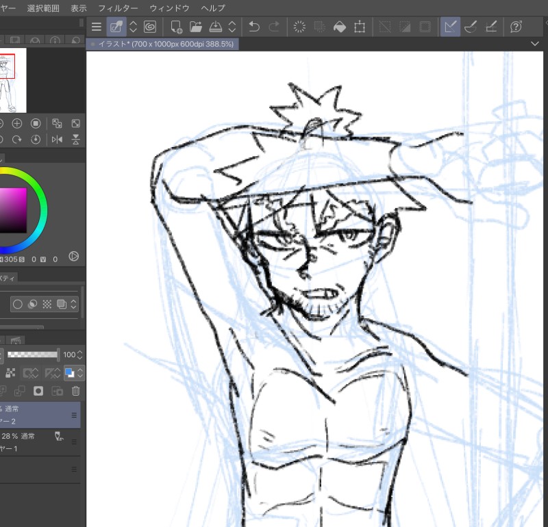This screenshot has height=527, width=548.
Task: Open the ruler visibility dropdown in layer panel
Action: 53,373
